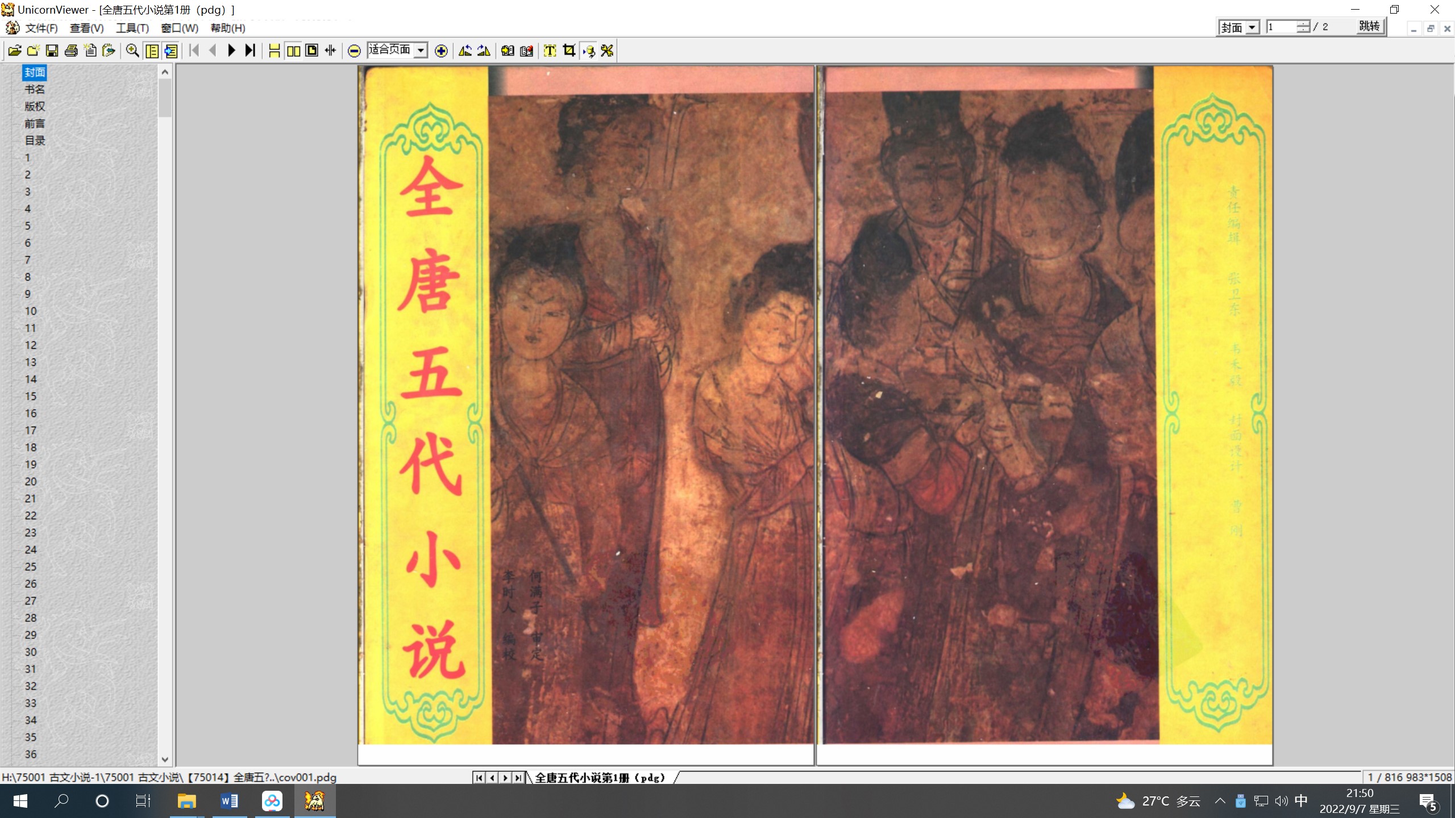Open the 封面 section dropdown
Screen dimensions: 1455x818
tap(1253, 27)
